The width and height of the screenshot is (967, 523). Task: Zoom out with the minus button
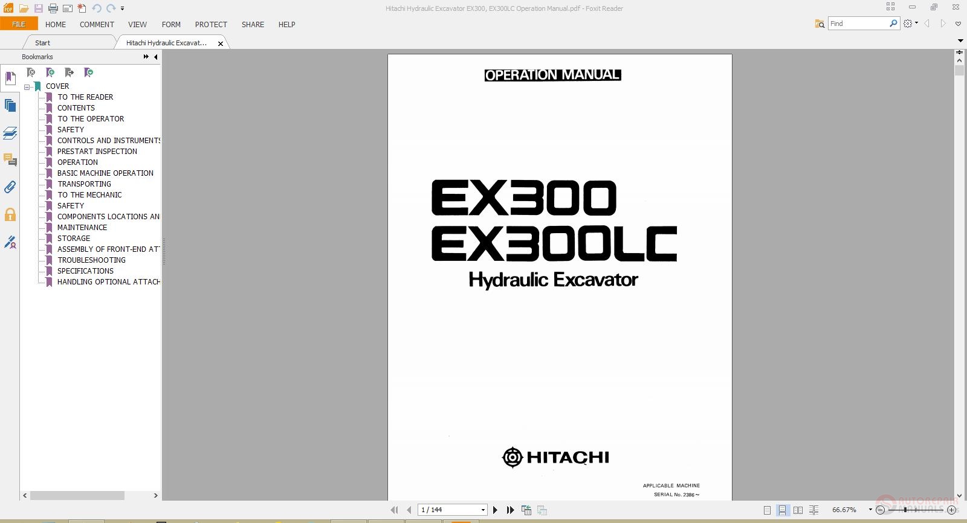pyautogui.click(x=881, y=510)
